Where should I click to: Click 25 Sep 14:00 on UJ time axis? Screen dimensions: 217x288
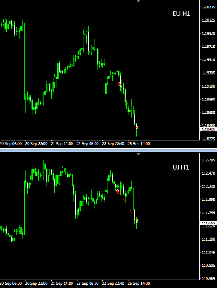coord(139,283)
